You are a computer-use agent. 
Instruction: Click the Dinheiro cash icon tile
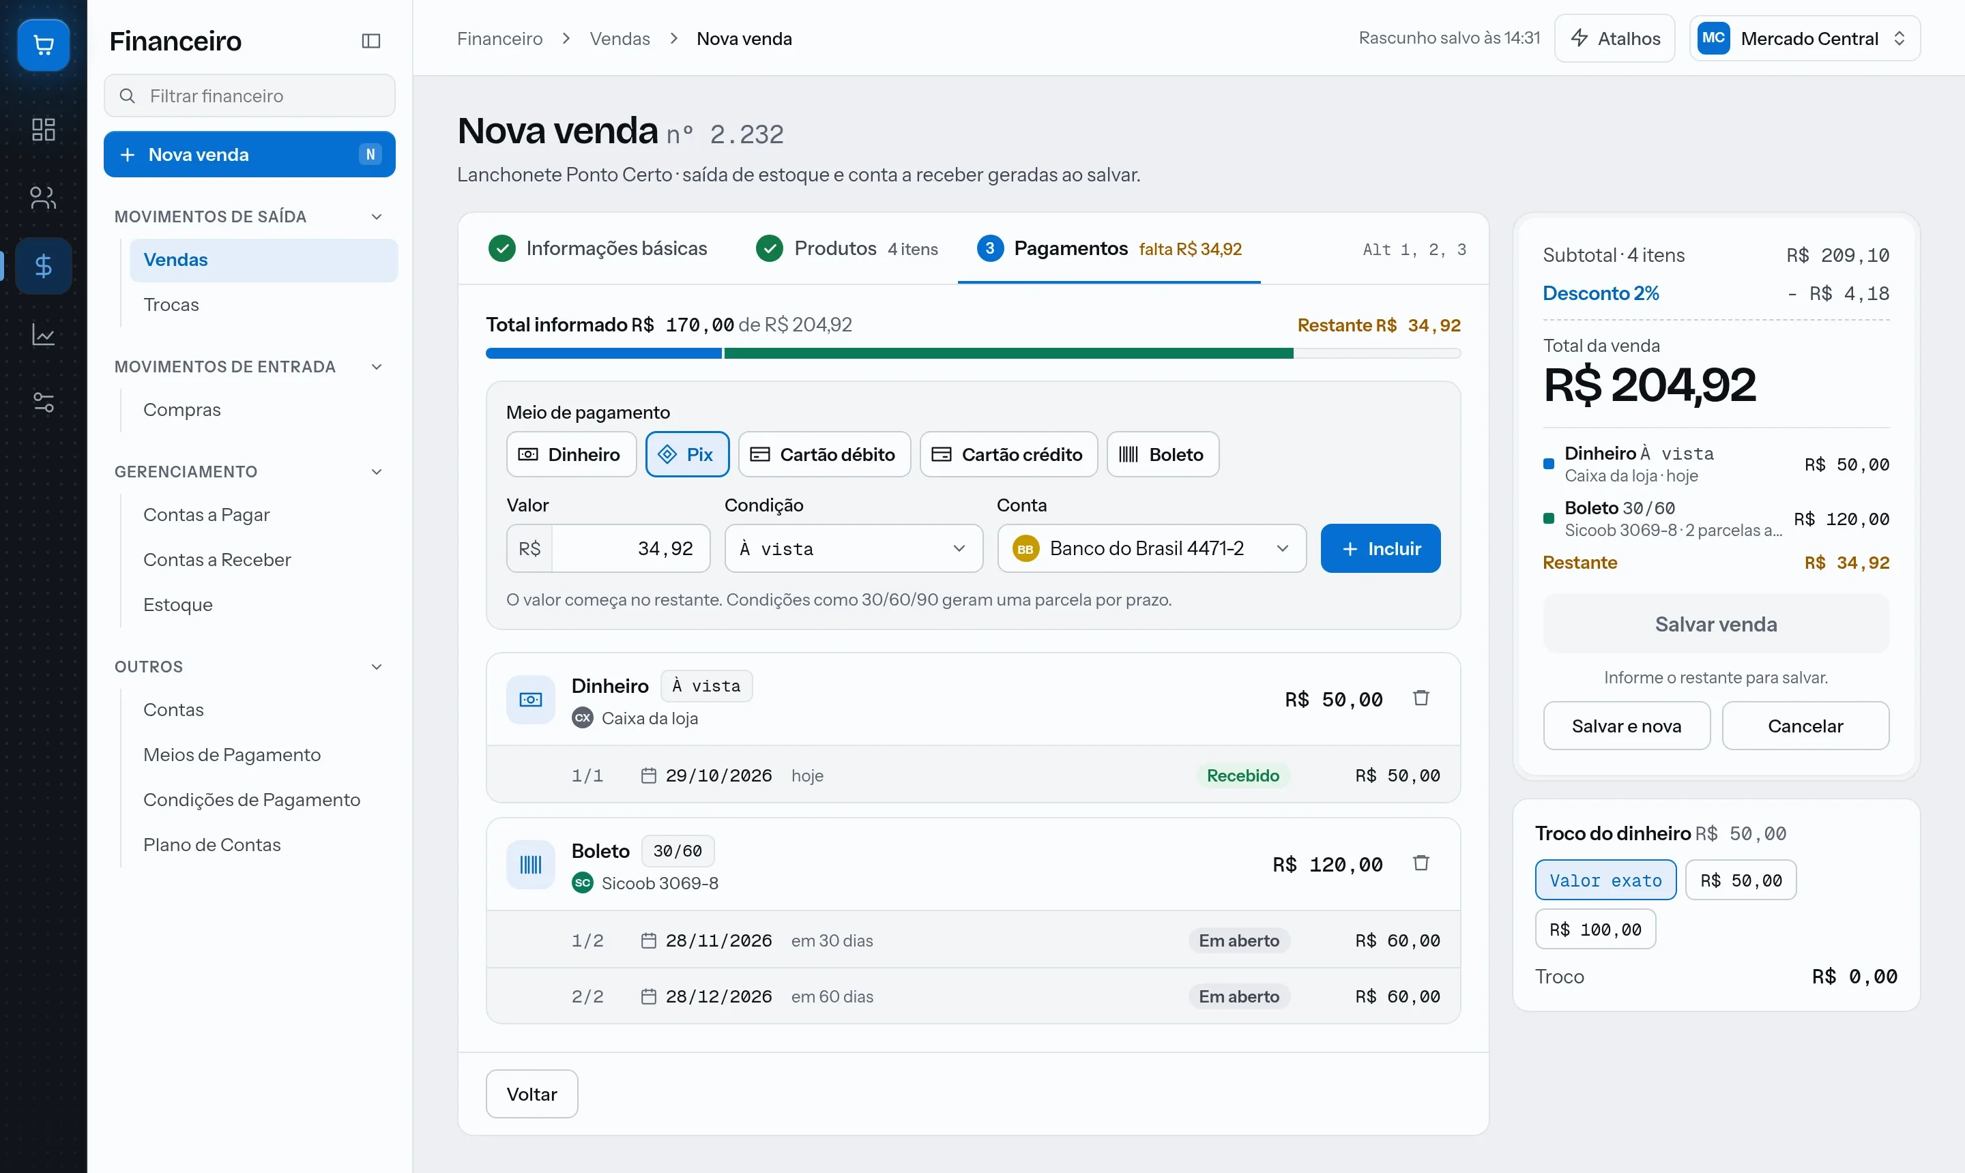point(531,700)
